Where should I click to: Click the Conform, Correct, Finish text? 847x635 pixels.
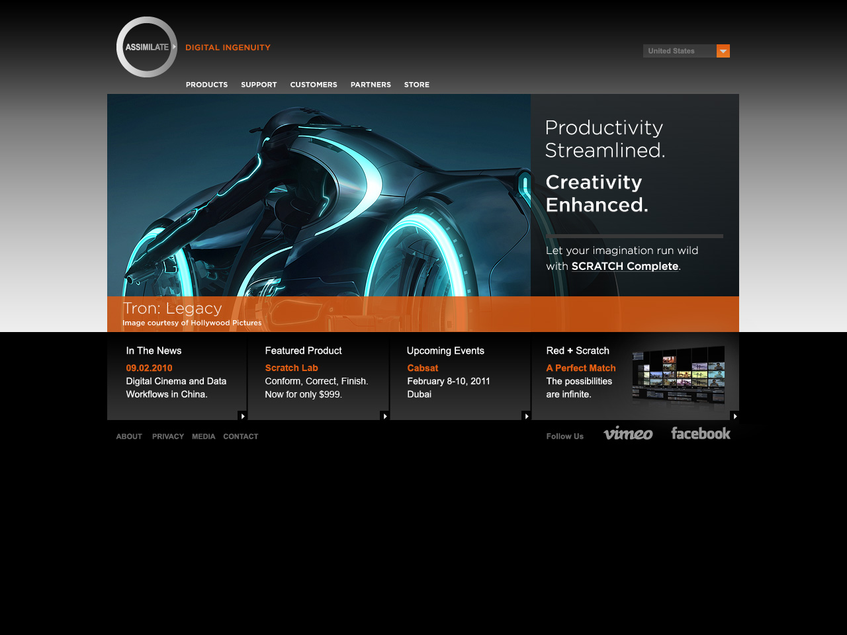(316, 381)
